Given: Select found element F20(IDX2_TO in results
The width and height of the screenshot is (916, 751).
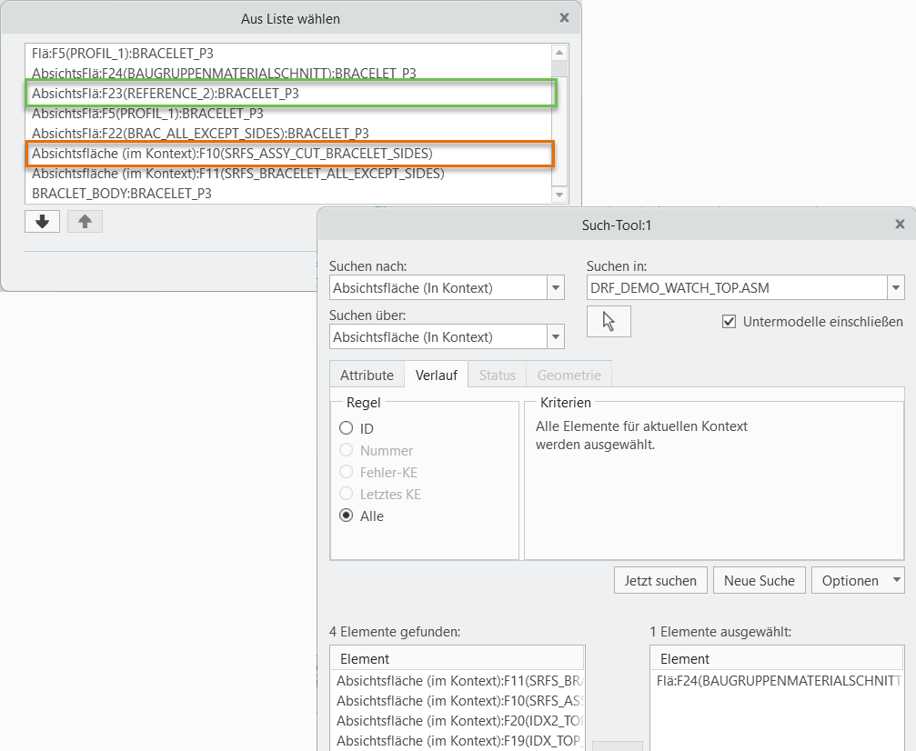Looking at the screenshot, I should pos(458,720).
